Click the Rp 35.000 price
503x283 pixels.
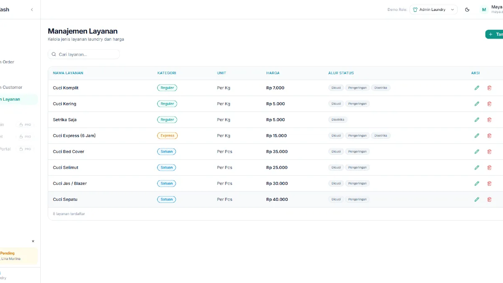click(x=277, y=151)
